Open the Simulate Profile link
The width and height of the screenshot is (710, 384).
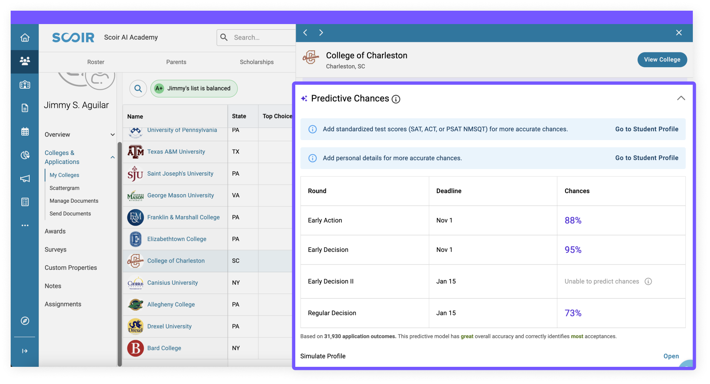coord(671,356)
